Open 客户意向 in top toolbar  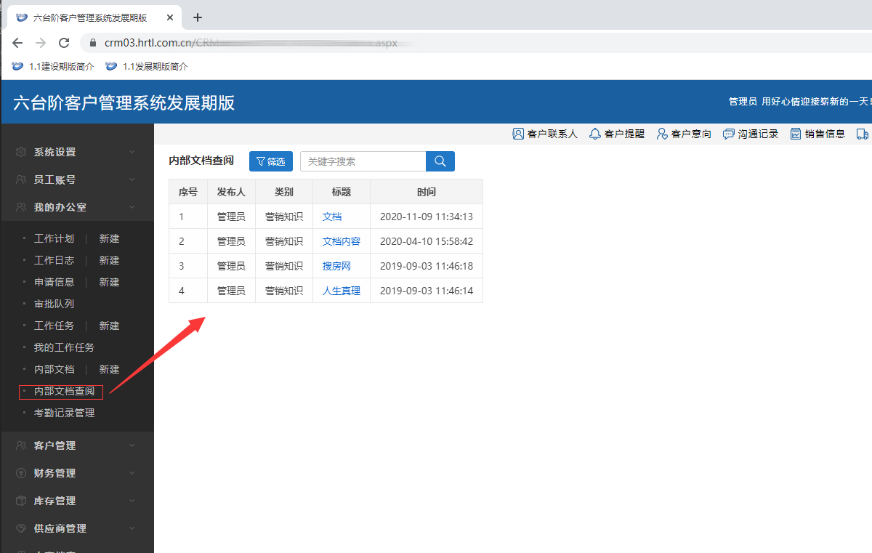684,134
